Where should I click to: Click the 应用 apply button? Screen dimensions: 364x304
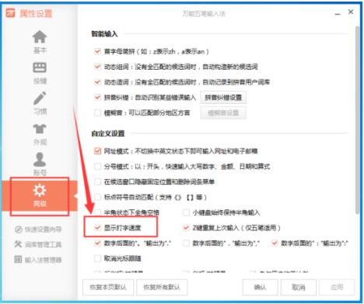(337, 287)
